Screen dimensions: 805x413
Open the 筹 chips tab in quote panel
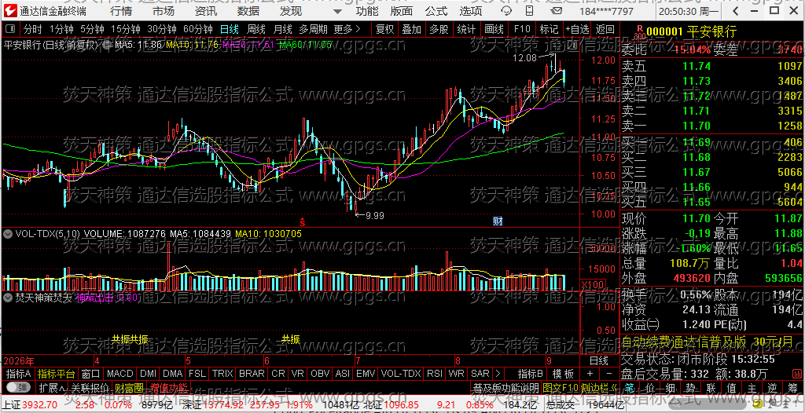coord(793,387)
